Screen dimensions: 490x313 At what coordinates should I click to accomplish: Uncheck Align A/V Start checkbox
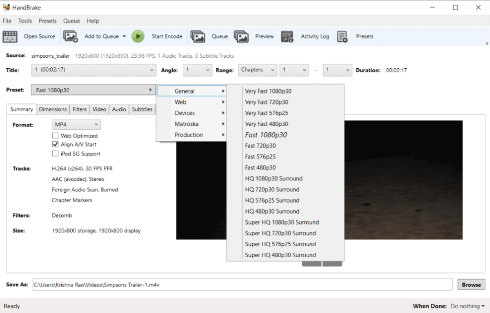[x=55, y=145]
